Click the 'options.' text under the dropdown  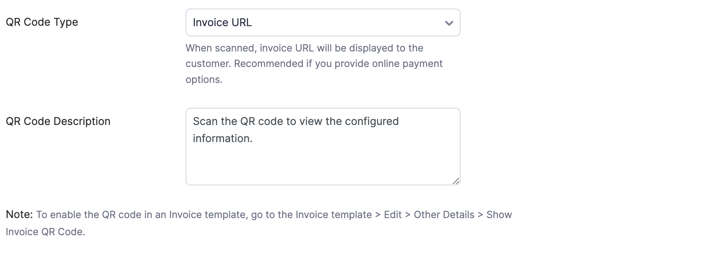click(x=204, y=79)
